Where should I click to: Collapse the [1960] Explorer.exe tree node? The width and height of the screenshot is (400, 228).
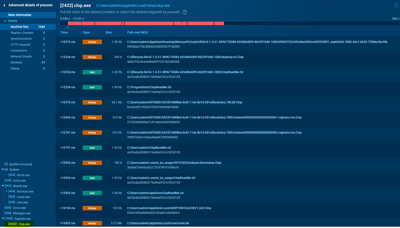click(x=3, y=219)
